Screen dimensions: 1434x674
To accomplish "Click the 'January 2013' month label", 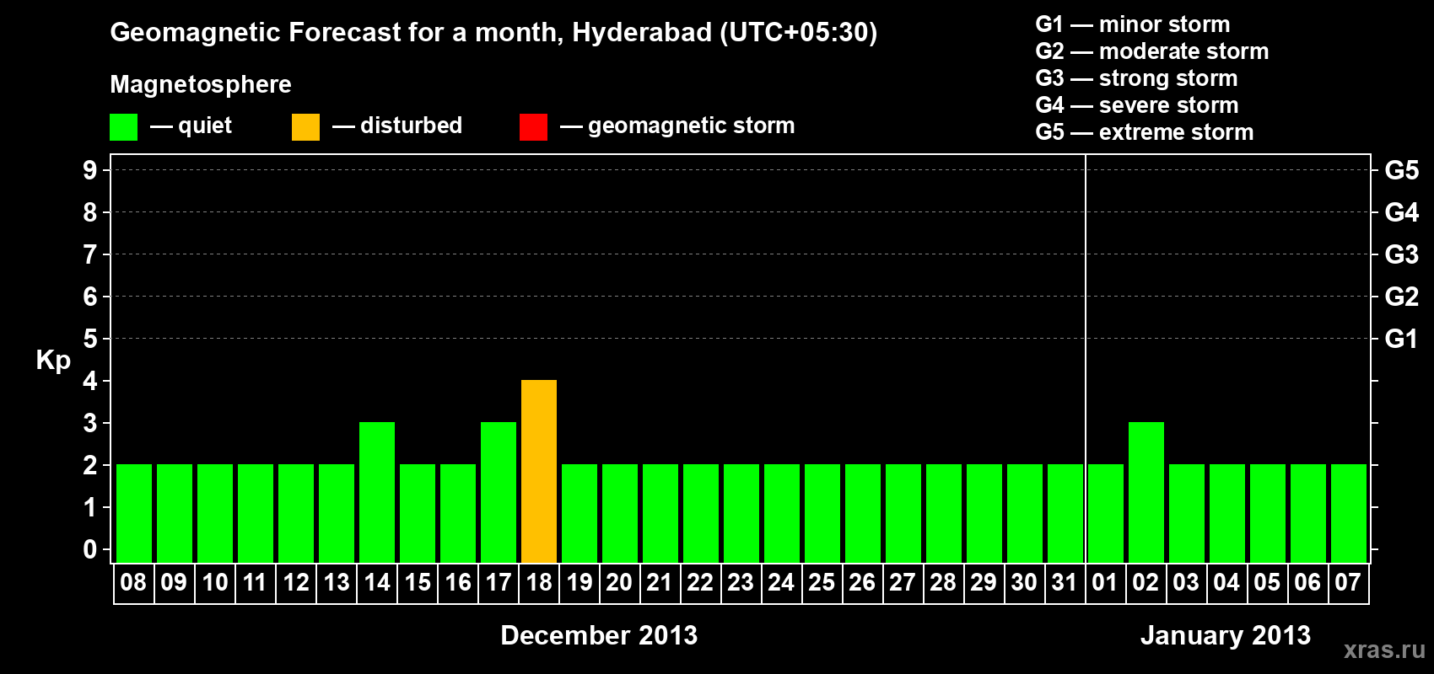I will (x=1226, y=635).
